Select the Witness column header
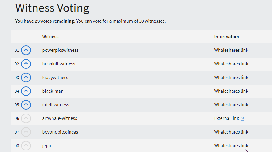Viewport: 272px width, 152px height. [50, 37]
